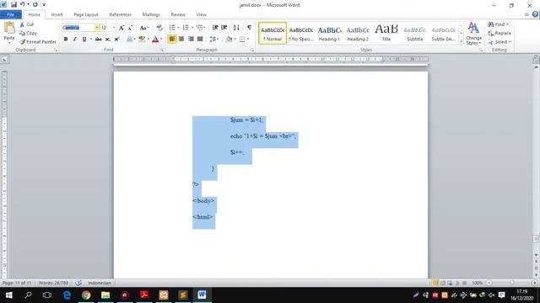The image size is (540, 303).
Task: Switch to the View tab
Action: [202, 14]
